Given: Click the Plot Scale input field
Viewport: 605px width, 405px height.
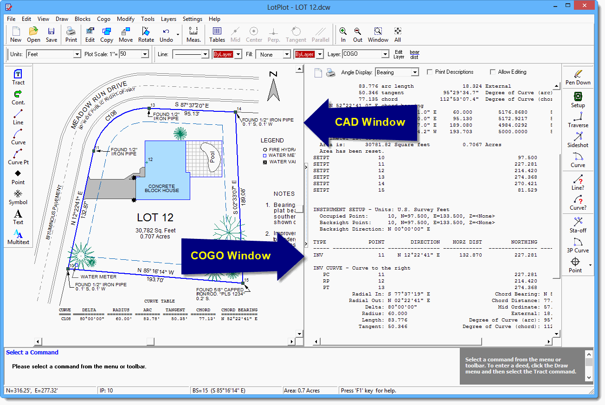Looking at the screenshot, I should coord(130,54).
